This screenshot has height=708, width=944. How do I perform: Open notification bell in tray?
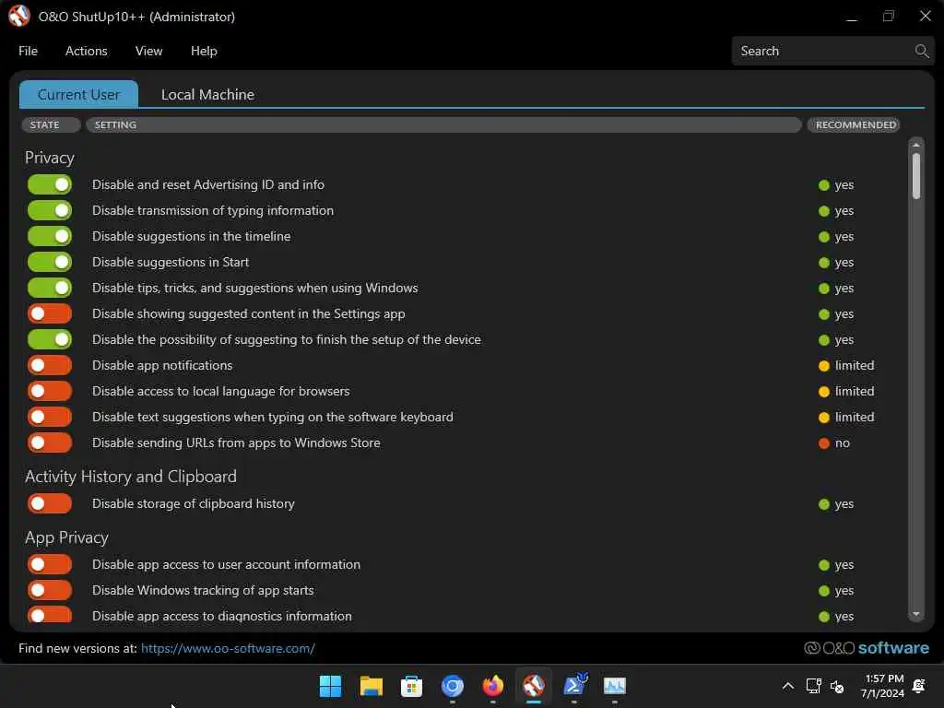click(x=919, y=686)
